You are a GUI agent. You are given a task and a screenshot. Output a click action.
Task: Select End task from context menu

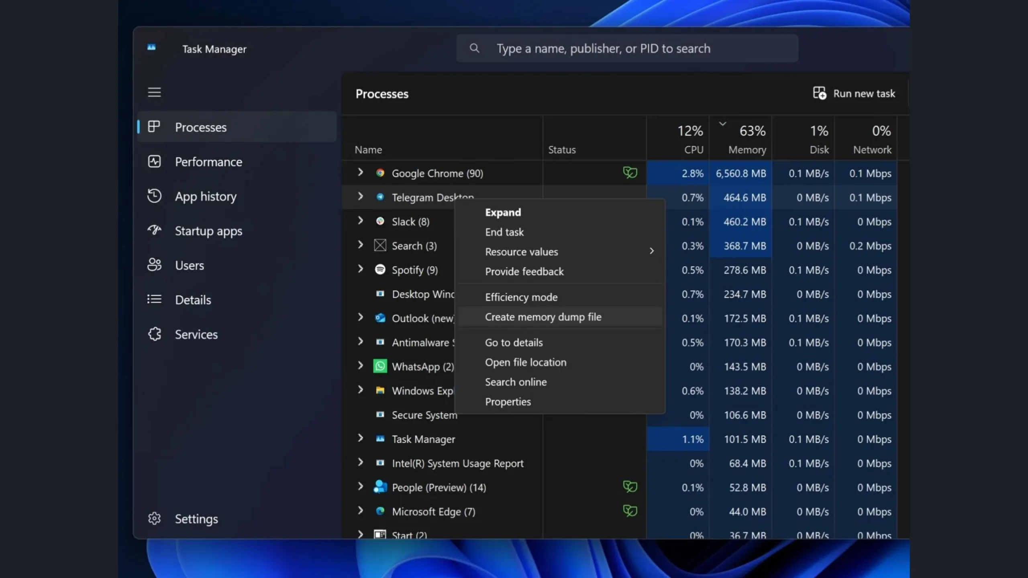[x=505, y=232]
